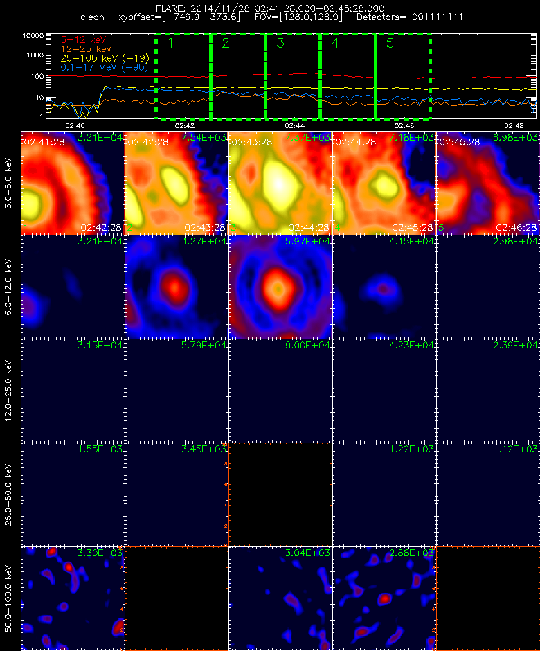Screen dimensions: 540x651
Task: Click the 25.0-50.0 keV row label
Action: [x=9, y=494]
